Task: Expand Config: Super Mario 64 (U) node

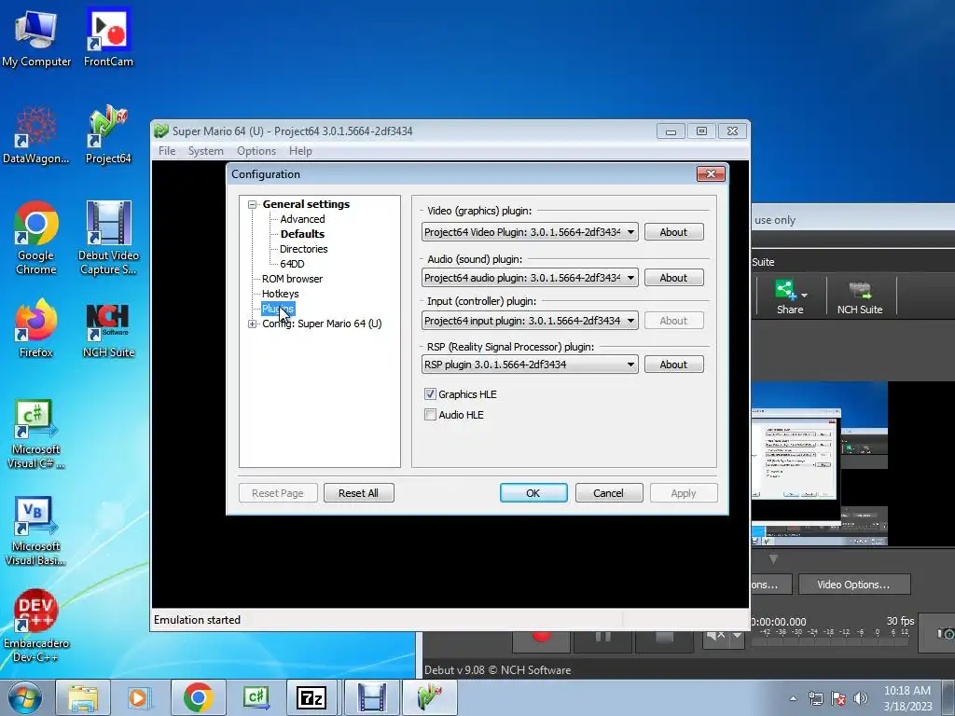Action: [x=252, y=324]
